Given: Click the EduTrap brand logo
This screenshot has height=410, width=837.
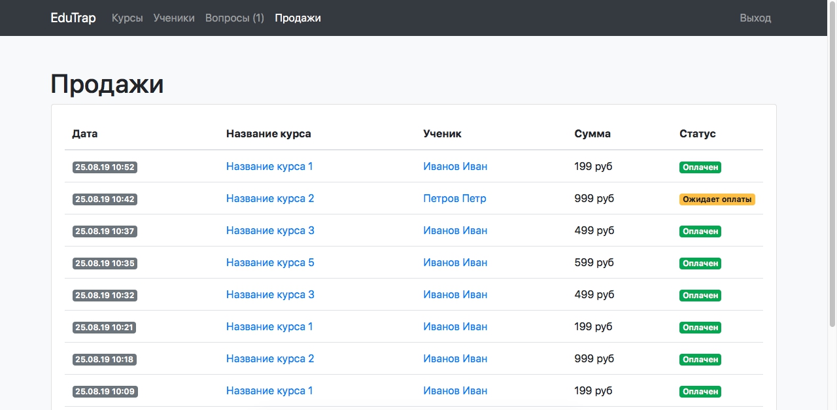Looking at the screenshot, I should coord(73,18).
